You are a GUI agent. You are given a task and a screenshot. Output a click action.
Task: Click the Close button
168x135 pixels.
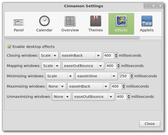pos(150,123)
